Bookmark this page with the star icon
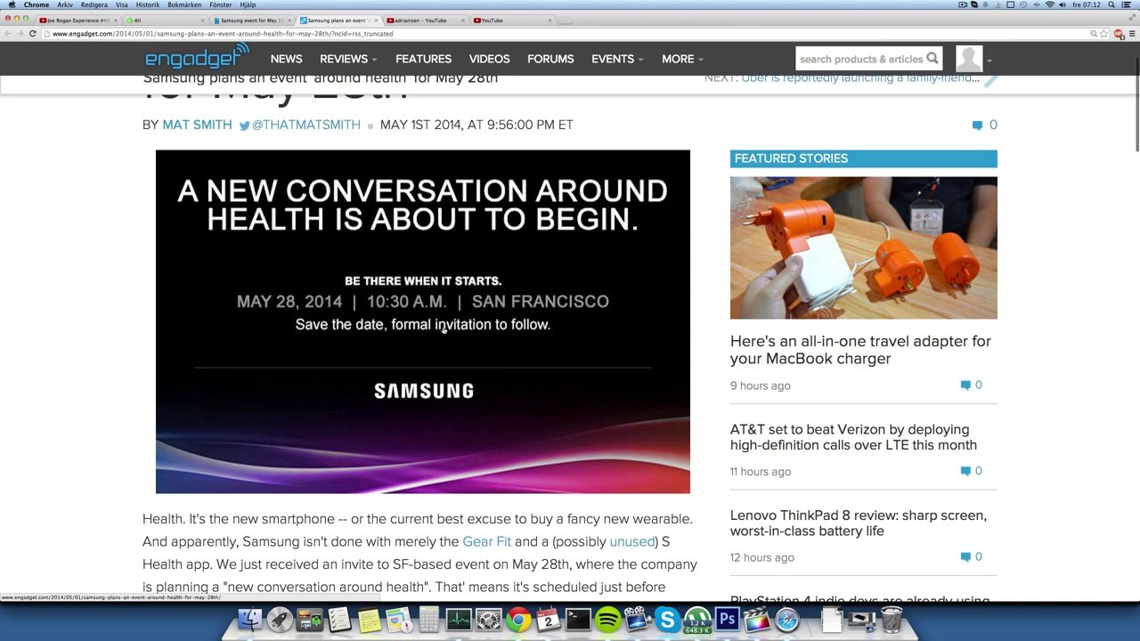 [x=1104, y=34]
